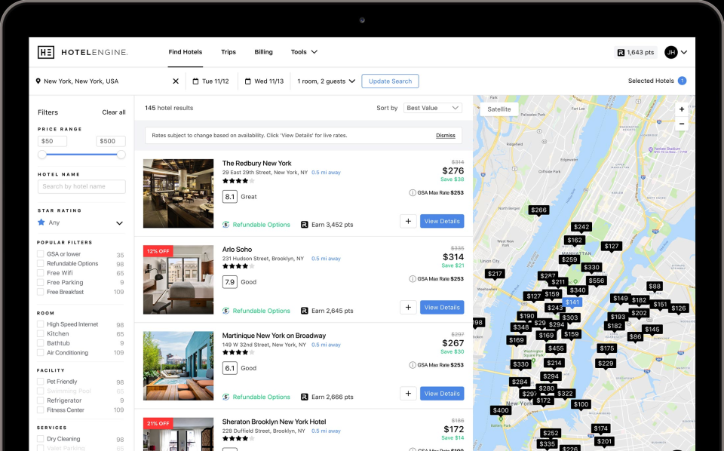Open the JH profile account menu

(x=670, y=52)
